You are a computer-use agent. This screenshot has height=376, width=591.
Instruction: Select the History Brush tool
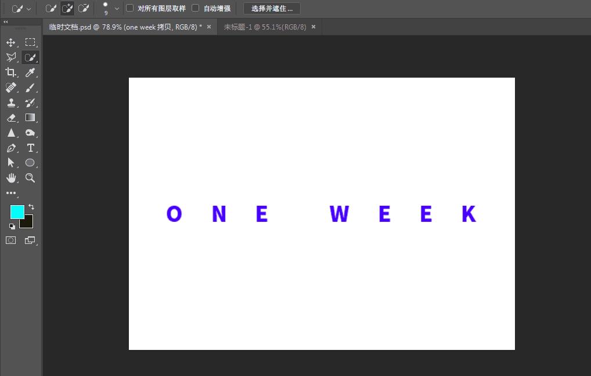[x=30, y=103]
